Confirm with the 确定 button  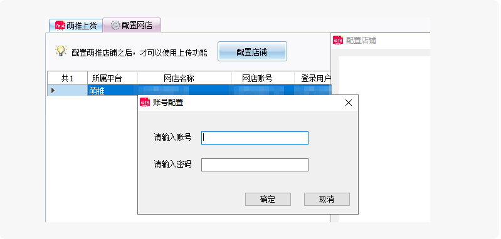pos(268,199)
